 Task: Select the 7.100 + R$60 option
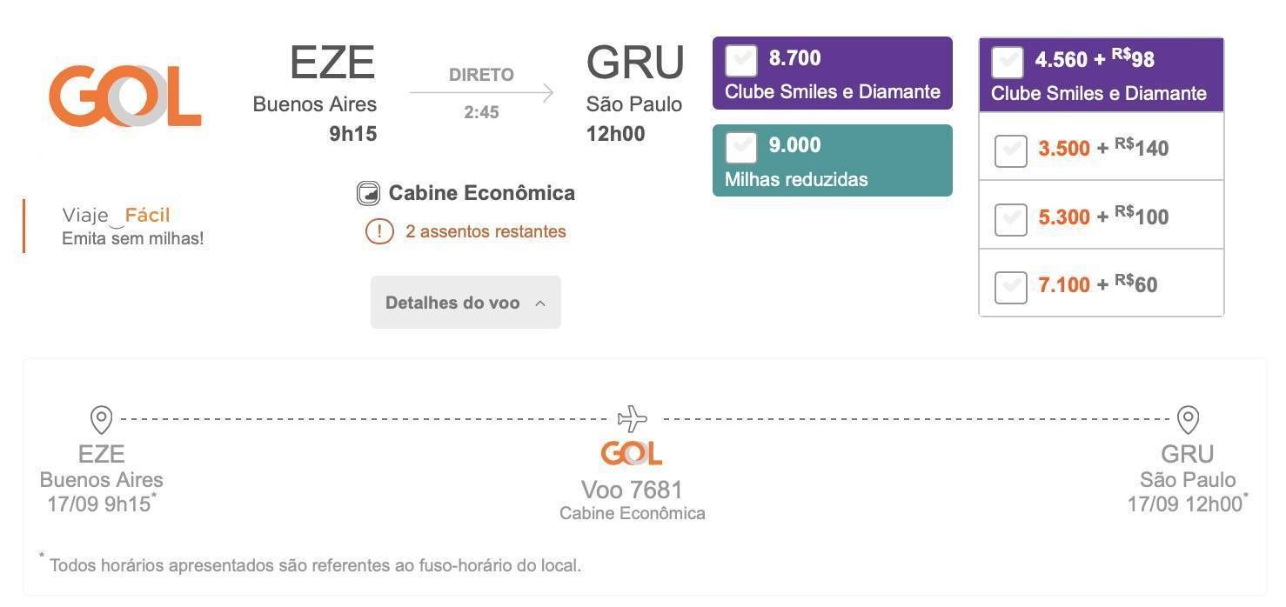click(1010, 287)
